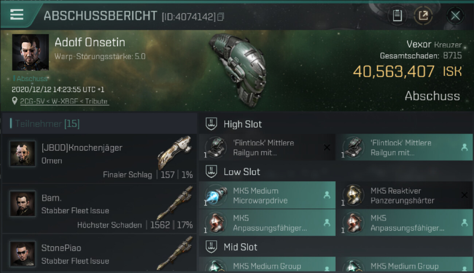The width and height of the screenshot is (474, 273).
Task: Click the Adolf Onsetin name
Action: pyautogui.click(x=90, y=43)
